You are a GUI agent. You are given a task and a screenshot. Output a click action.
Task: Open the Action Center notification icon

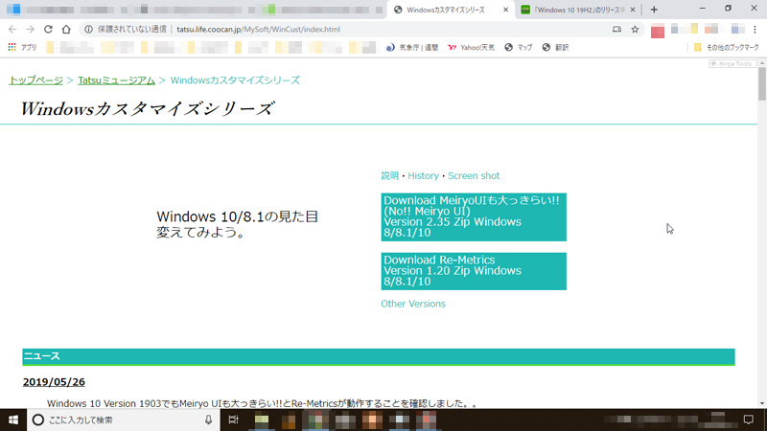click(749, 420)
